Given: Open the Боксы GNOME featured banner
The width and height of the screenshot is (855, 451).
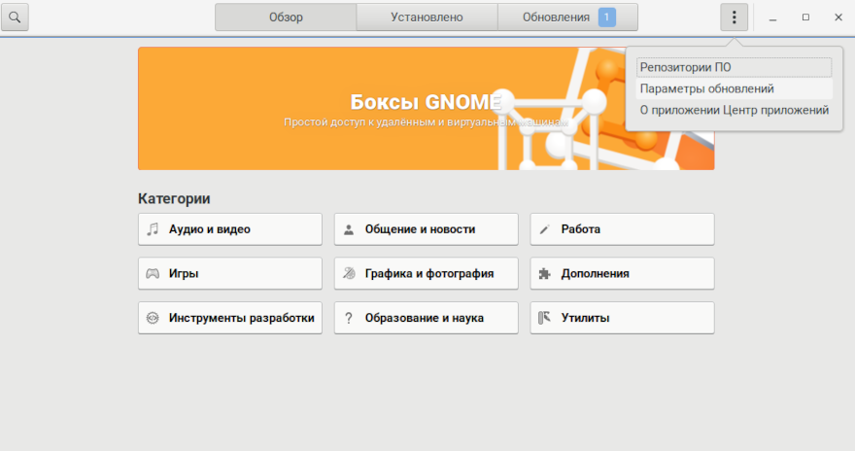Looking at the screenshot, I should pyautogui.click(x=426, y=109).
